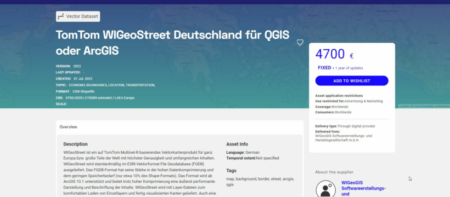The width and height of the screenshot is (450, 197).
Task: Click the FIXED pricing label
Action: pyautogui.click(x=324, y=68)
